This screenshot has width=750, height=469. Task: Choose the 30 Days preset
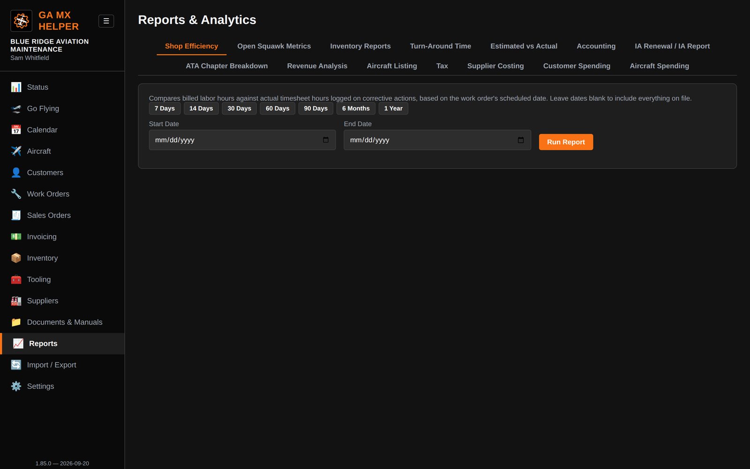tap(239, 108)
